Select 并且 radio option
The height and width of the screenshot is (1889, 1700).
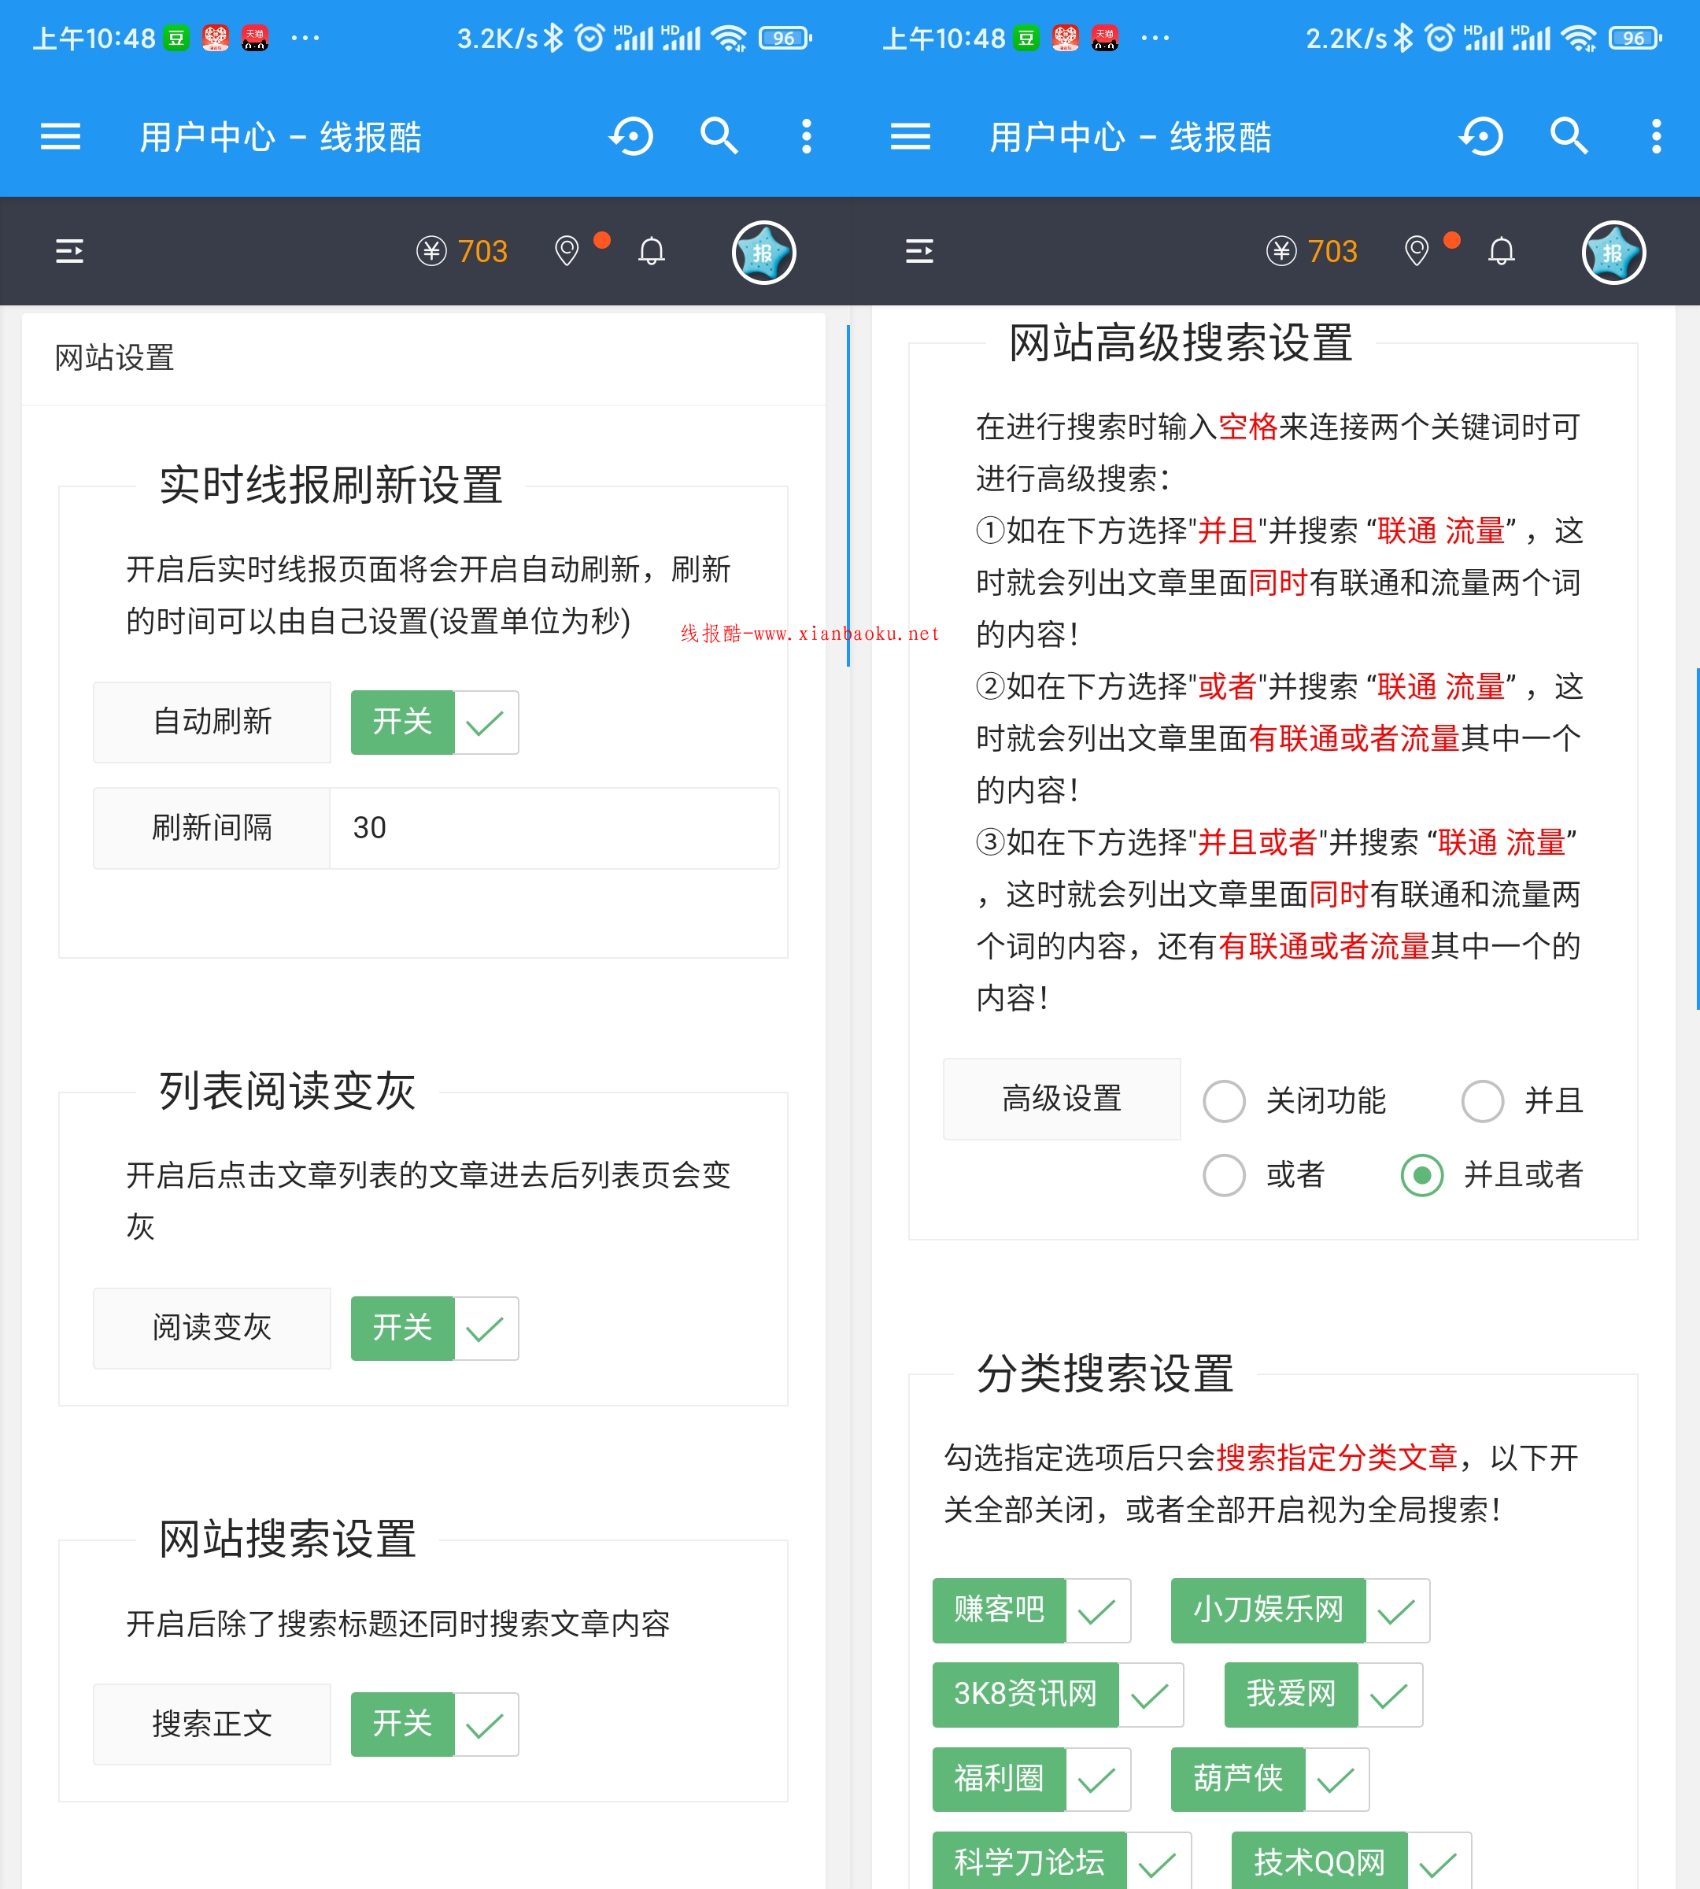coord(1524,1101)
